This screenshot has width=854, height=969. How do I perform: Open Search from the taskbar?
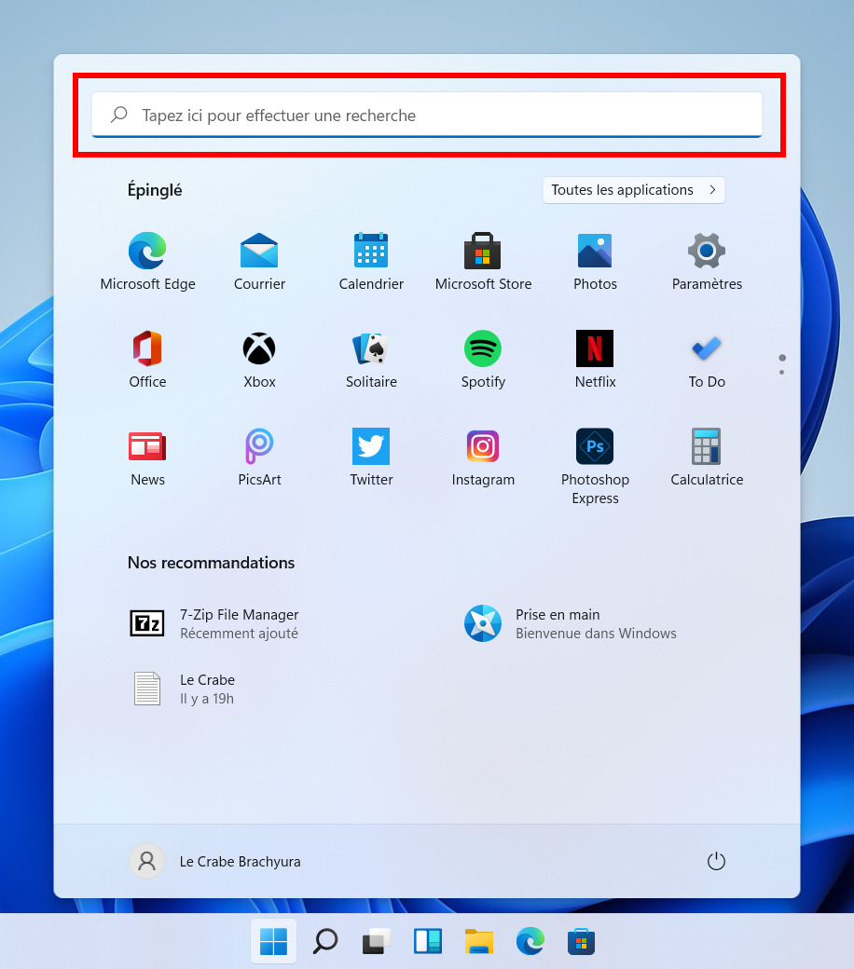coord(324,941)
